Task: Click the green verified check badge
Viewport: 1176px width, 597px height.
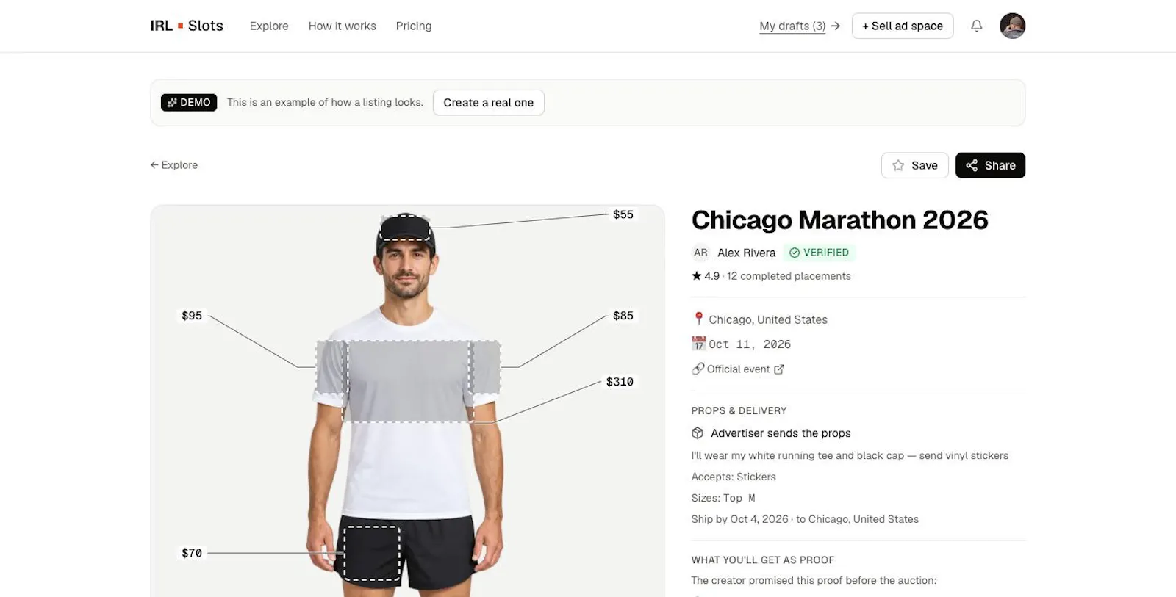Action: (x=820, y=253)
